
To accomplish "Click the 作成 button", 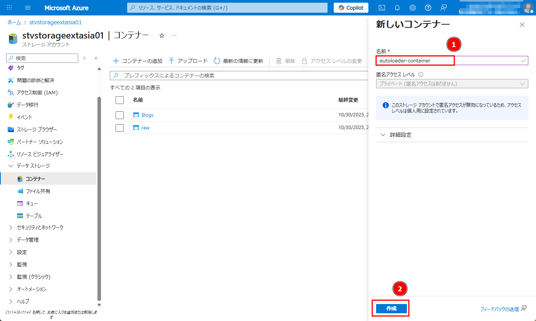I will pos(391,309).
